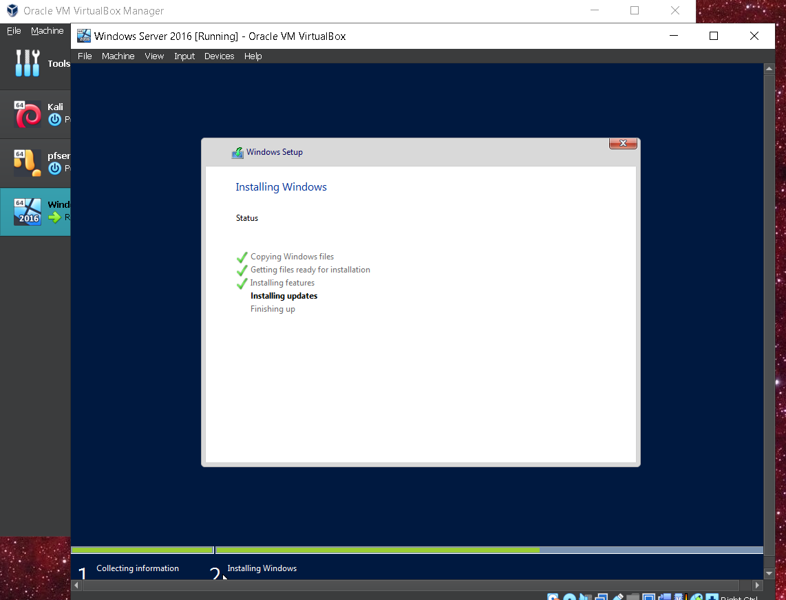
Task: Open the View menu
Action: coord(154,56)
